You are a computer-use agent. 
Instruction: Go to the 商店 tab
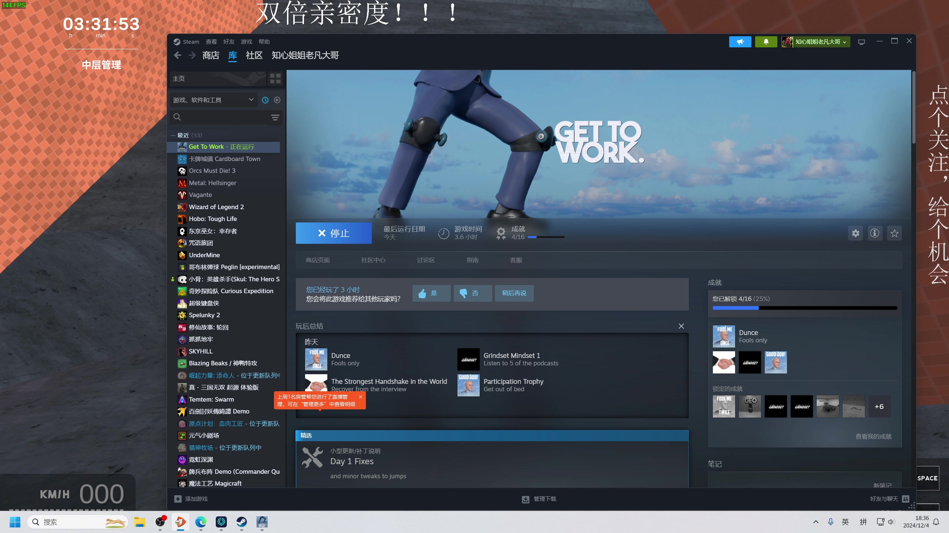(211, 56)
